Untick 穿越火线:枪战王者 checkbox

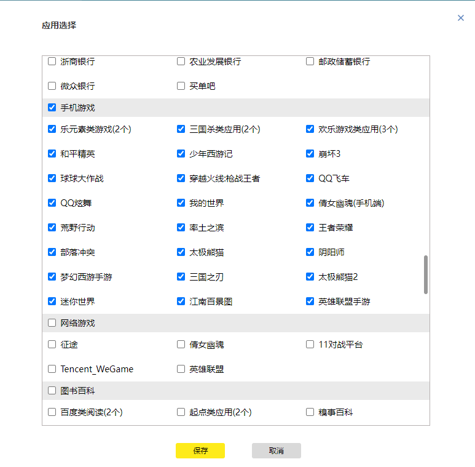pos(181,178)
